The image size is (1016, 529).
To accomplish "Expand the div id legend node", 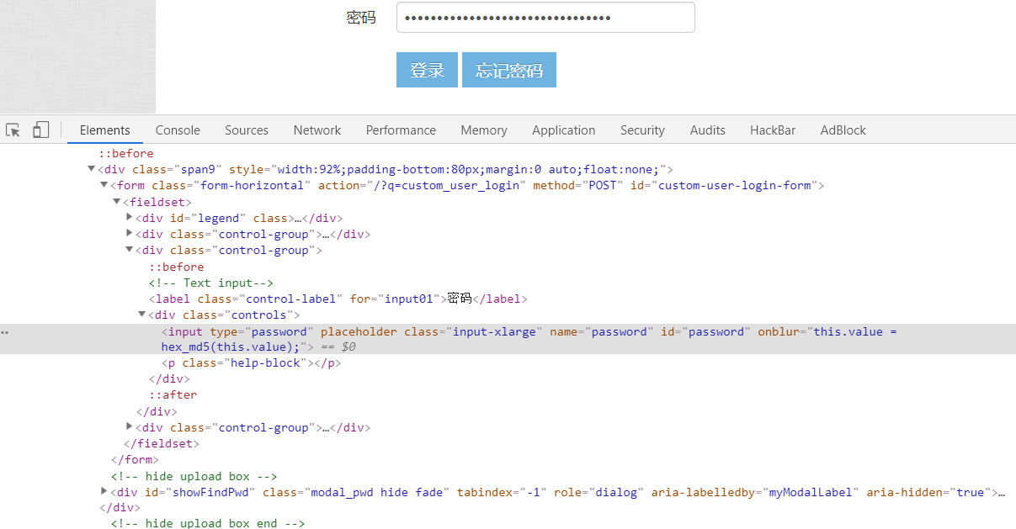I will point(130,218).
